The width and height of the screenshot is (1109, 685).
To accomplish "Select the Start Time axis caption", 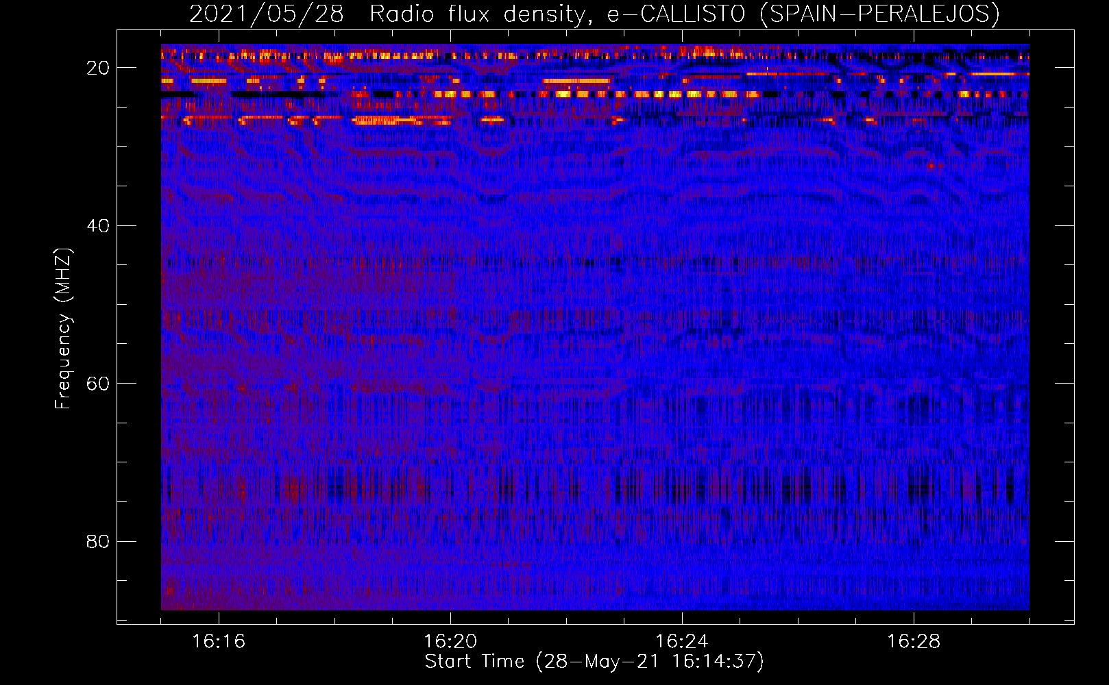I will pyautogui.click(x=594, y=662).
